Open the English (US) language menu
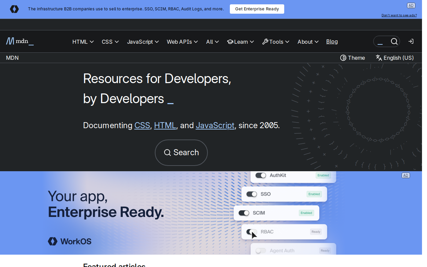This screenshot has width=427, height=267. (395, 58)
